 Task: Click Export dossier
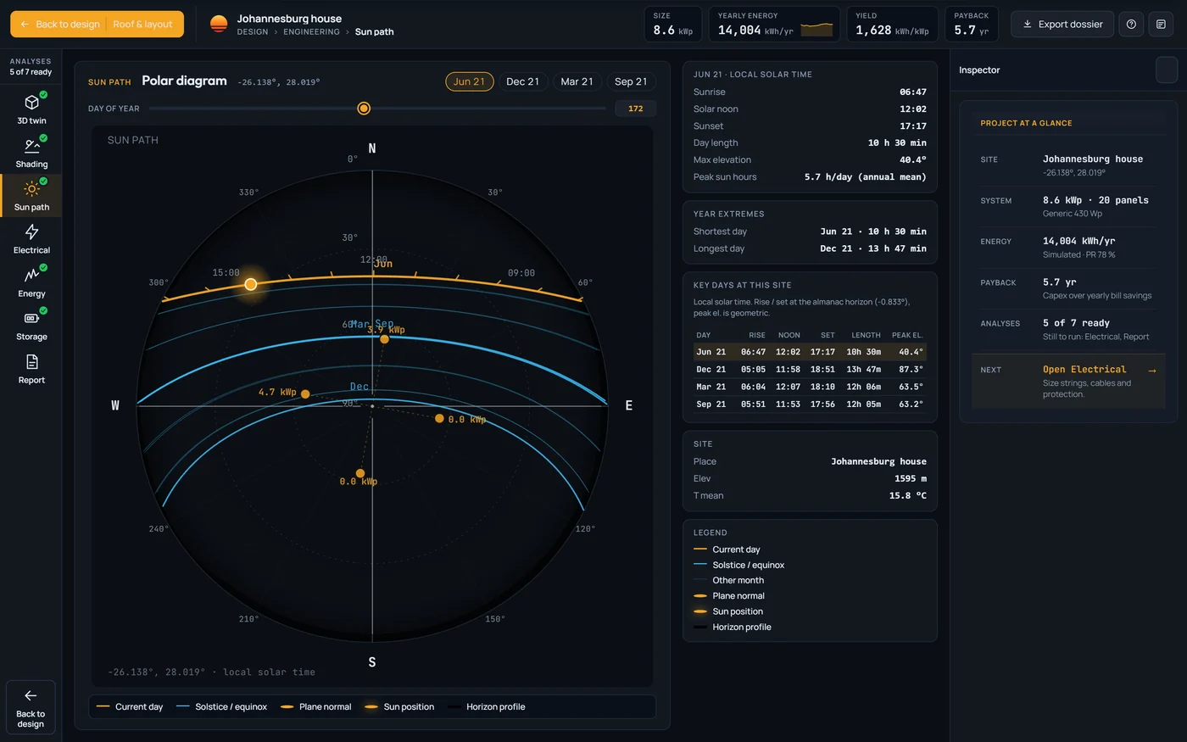pyautogui.click(x=1062, y=25)
